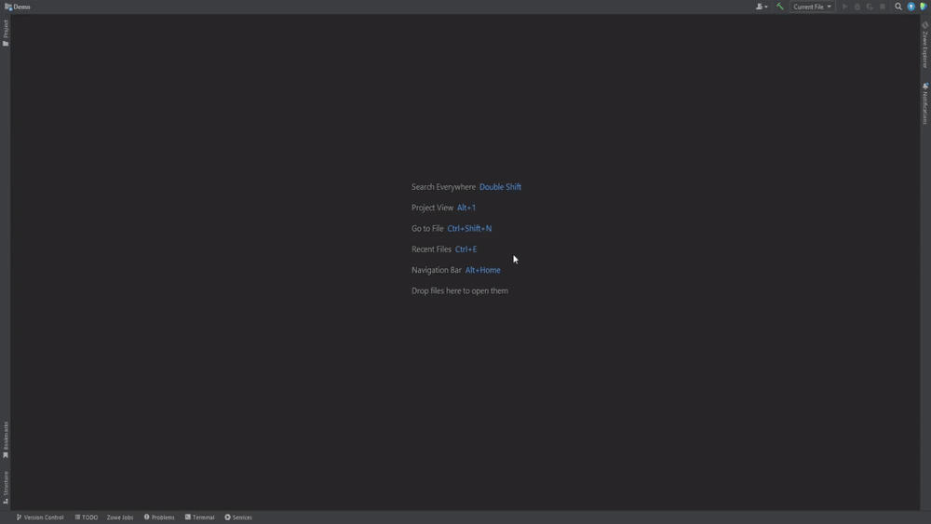Click the Navigation Bar hint text
Image resolution: width=931 pixels, height=524 pixels.
coord(437,270)
